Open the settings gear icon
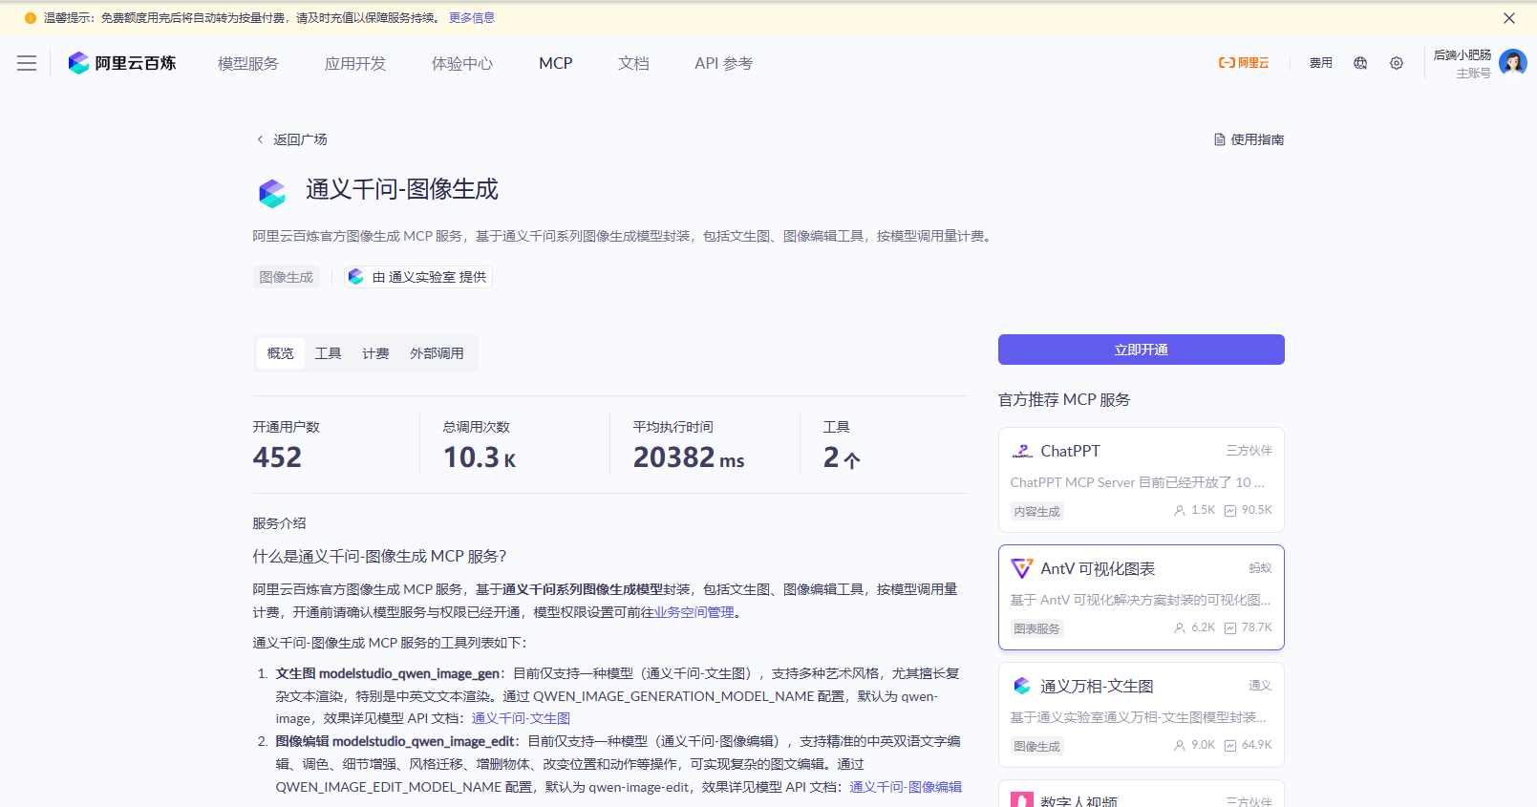This screenshot has width=1537, height=807. pos(1397,63)
